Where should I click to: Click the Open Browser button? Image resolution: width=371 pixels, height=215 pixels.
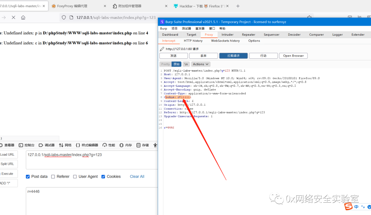[293, 56]
